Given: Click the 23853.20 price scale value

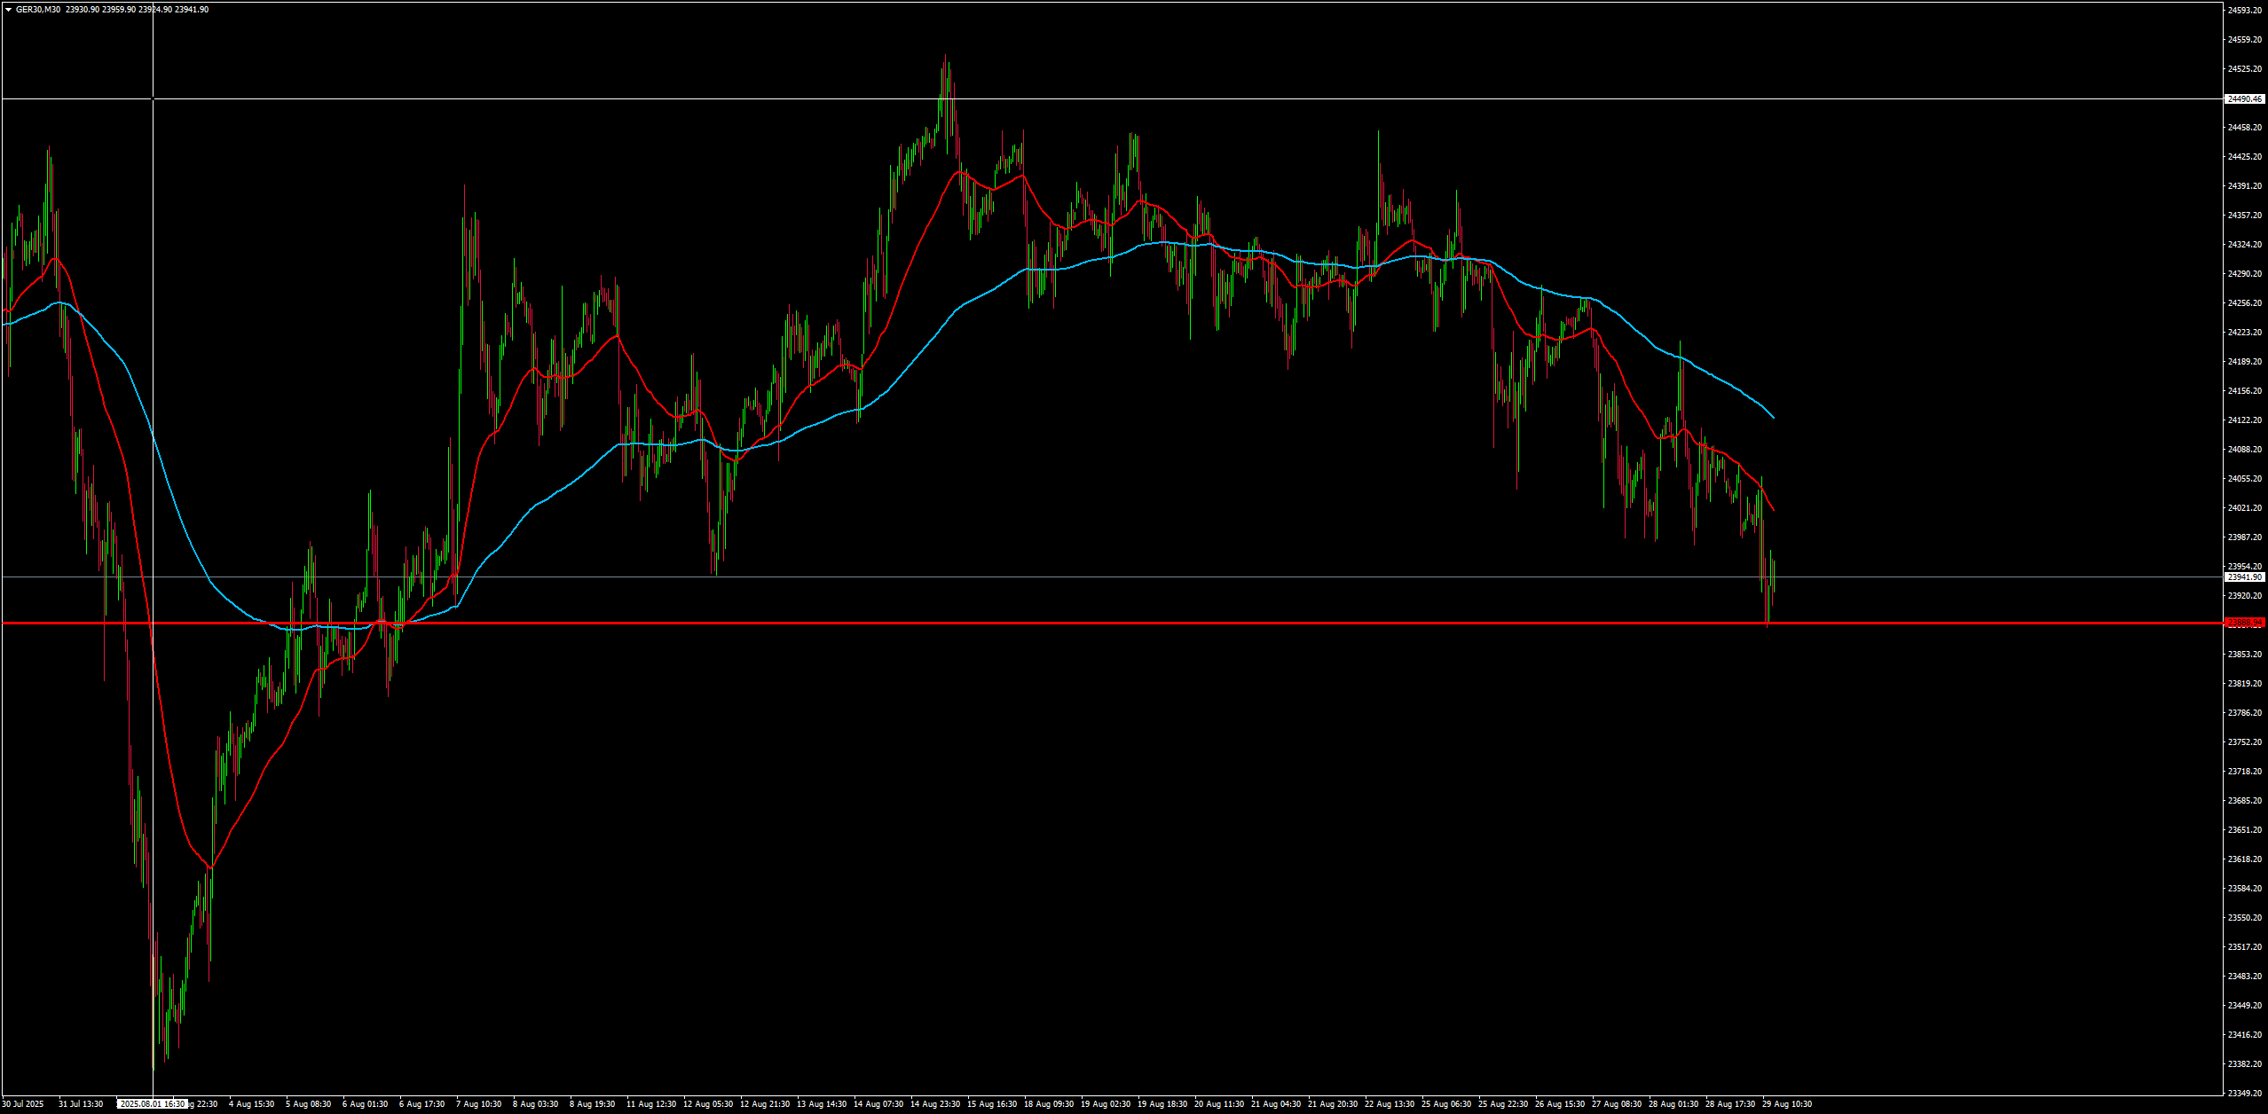Looking at the screenshot, I should [x=2245, y=655].
